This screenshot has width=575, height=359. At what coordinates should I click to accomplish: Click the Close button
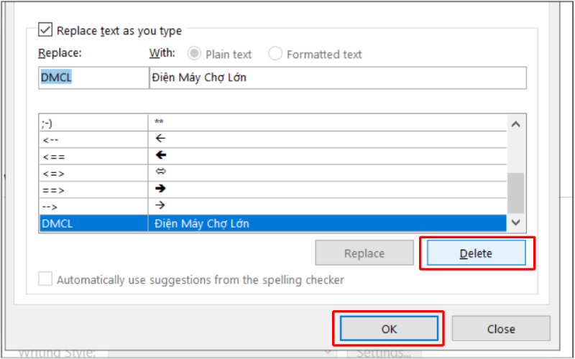point(500,329)
